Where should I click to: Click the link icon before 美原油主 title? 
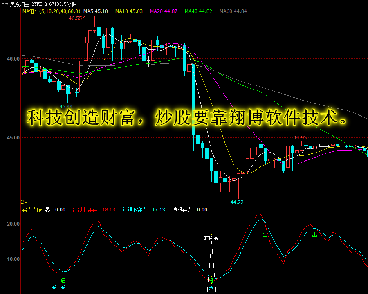[4, 4]
